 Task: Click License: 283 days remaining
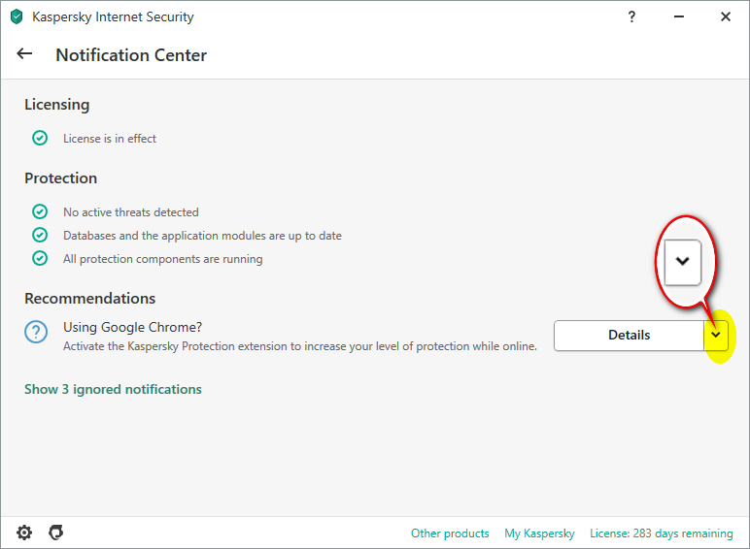[x=661, y=533]
